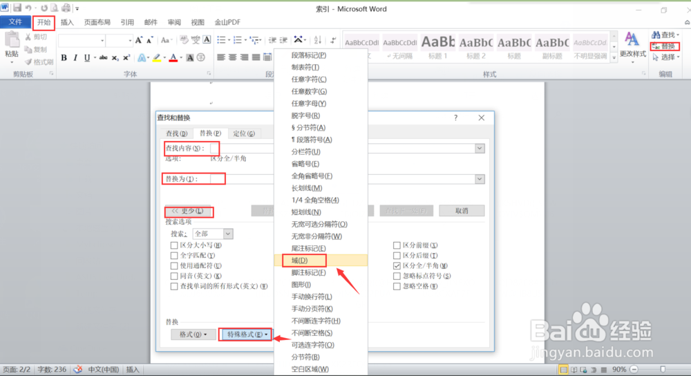Image resolution: width=691 pixels, height=376 pixels.
Task: Enable the match case checkbox
Action: (x=174, y=245)
